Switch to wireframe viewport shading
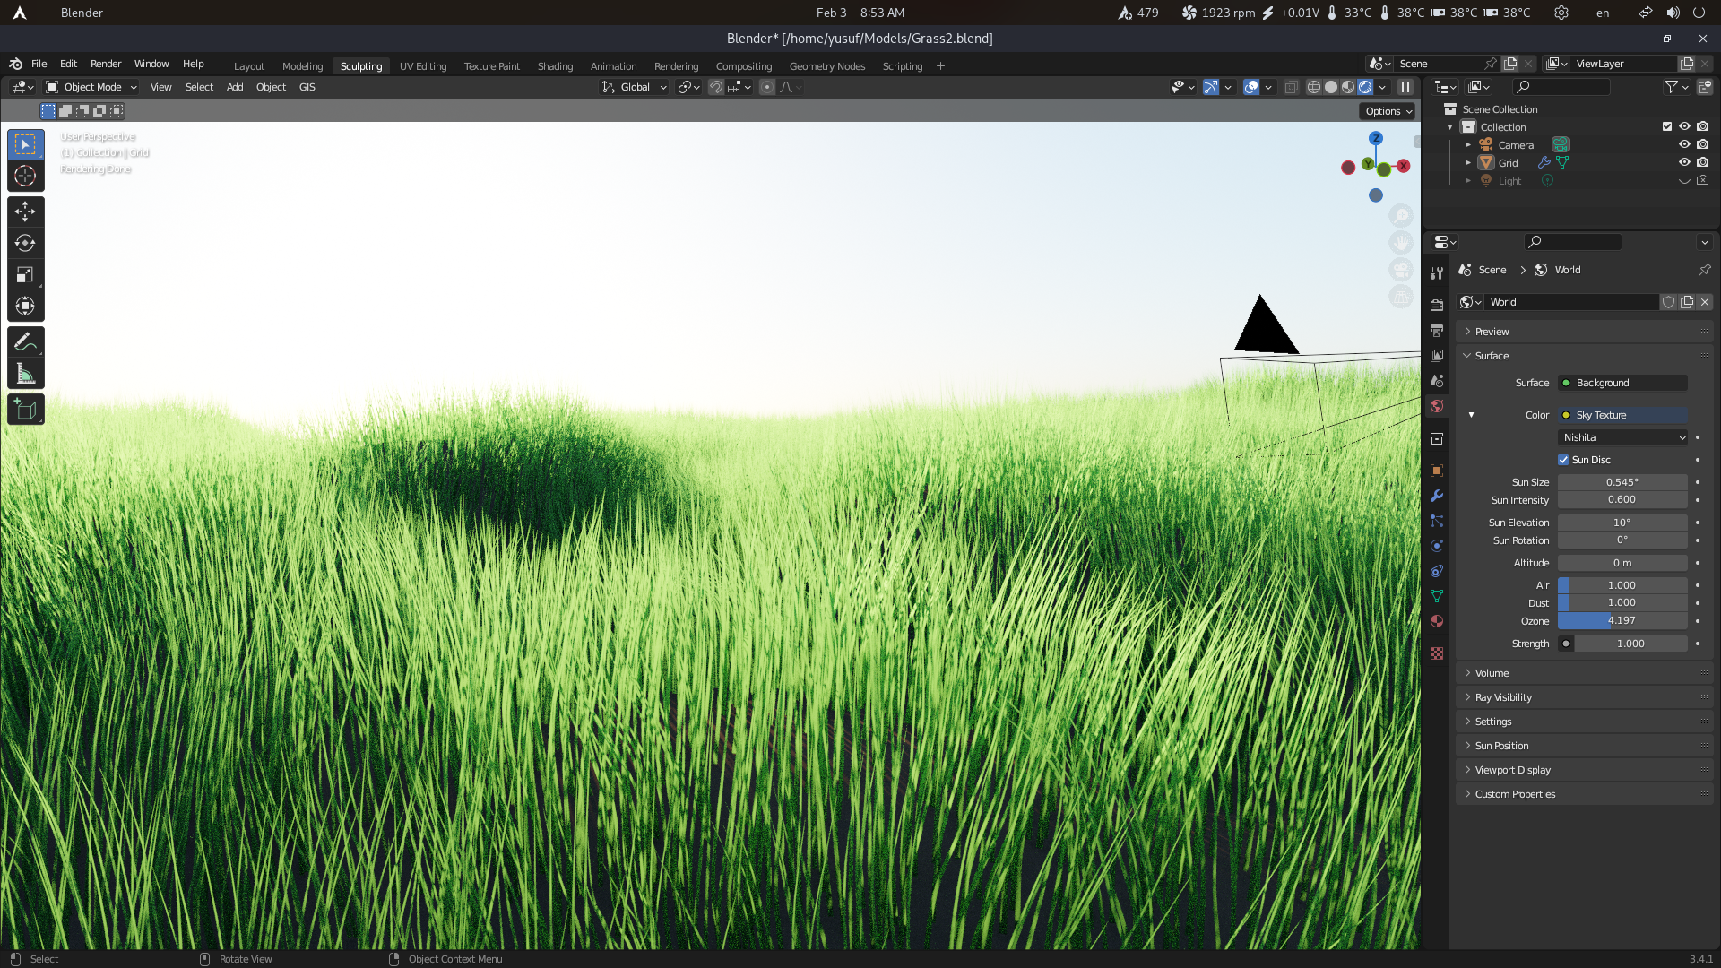1721x968 pixels. 1314,87
